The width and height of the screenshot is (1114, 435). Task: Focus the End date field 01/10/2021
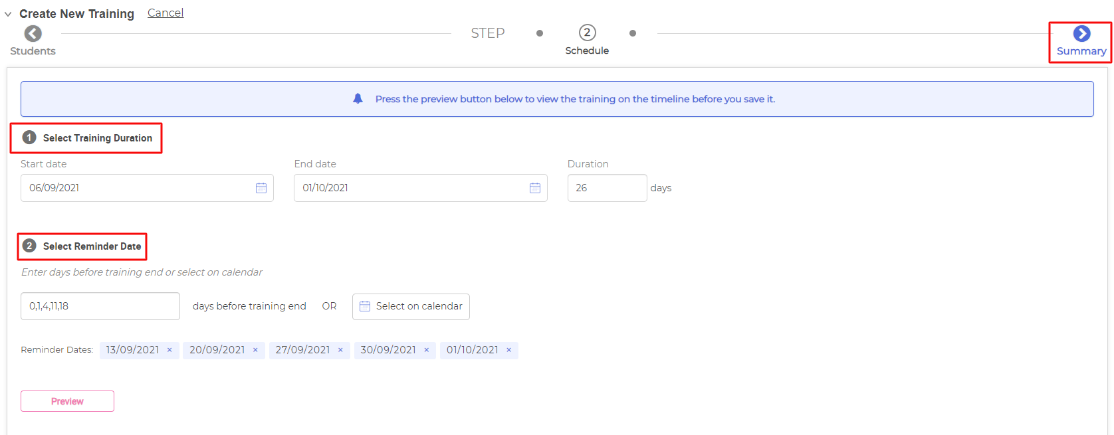[421, 188]
